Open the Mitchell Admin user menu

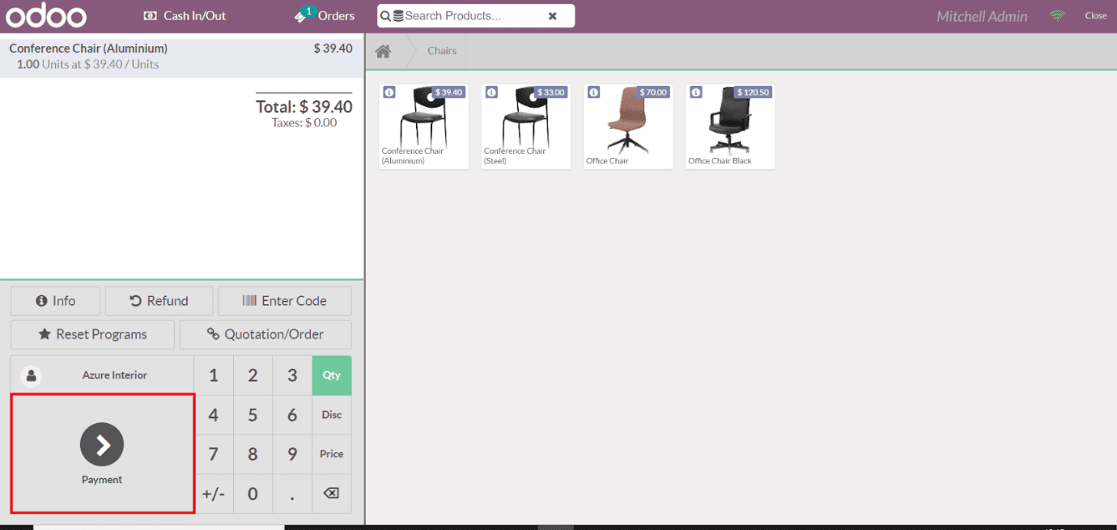click(981, 15)
